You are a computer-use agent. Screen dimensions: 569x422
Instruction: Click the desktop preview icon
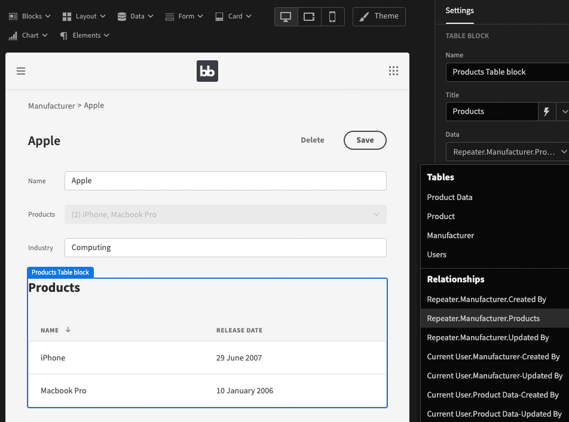[286, 17]
